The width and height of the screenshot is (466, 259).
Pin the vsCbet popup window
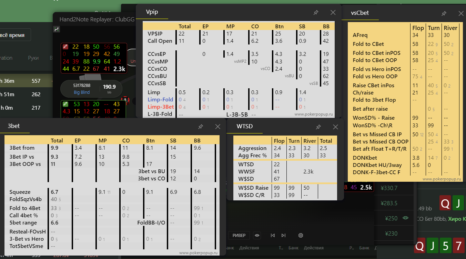tap(444, 13)
